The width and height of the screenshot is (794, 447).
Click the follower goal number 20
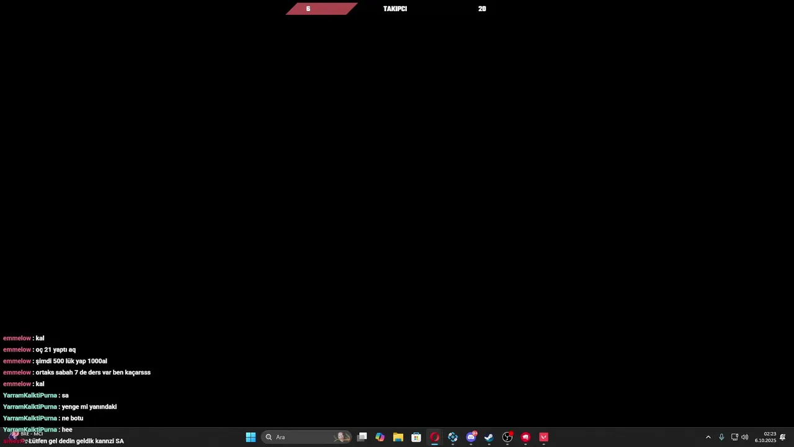(x=482, y=9)
